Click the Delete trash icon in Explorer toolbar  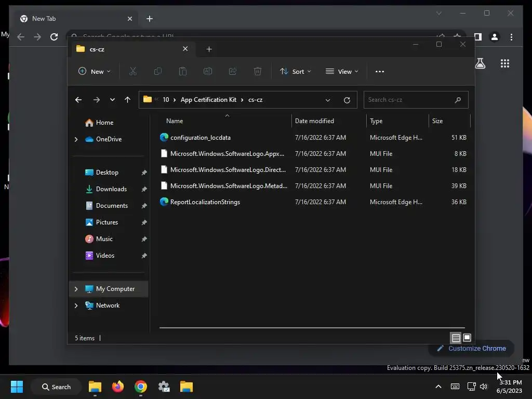tap(258, 71)
